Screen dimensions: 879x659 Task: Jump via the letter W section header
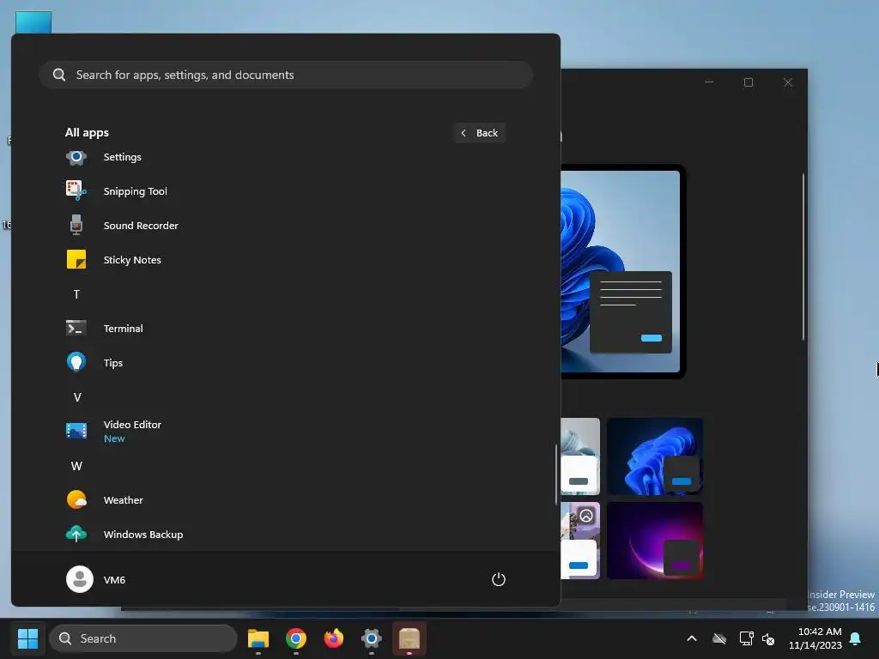76,466
